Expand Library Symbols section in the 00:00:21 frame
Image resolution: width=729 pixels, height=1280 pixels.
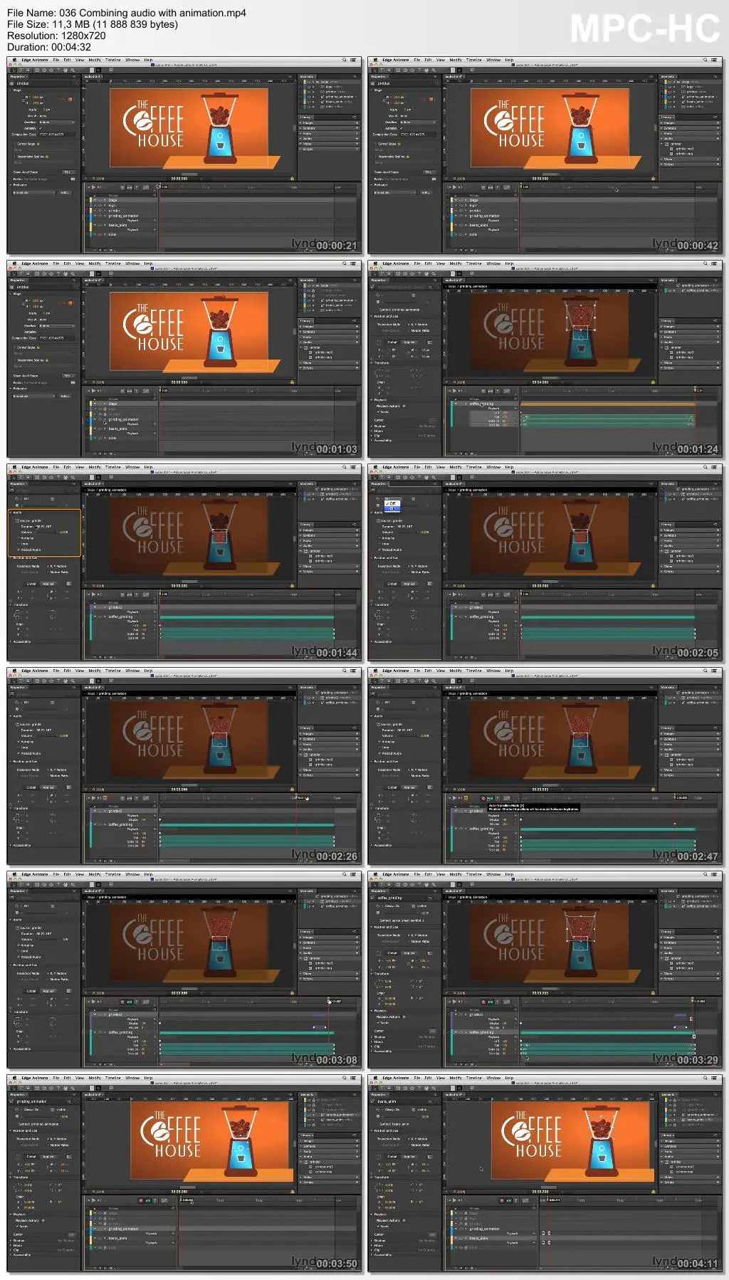[300, 128]
